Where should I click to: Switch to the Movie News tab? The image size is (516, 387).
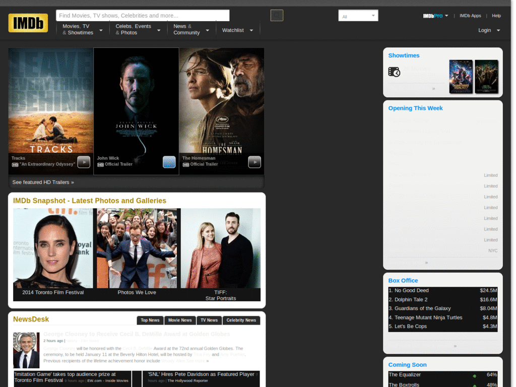[180, 320]
